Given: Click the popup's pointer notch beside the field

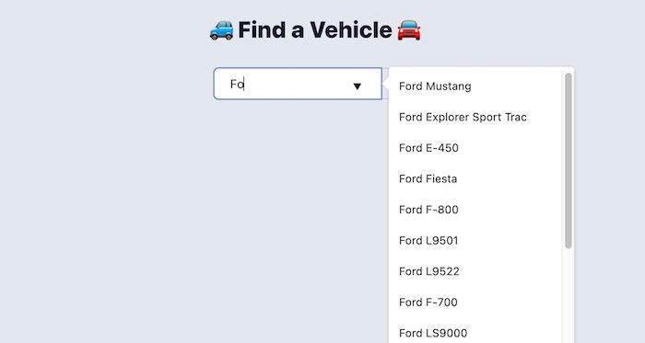Looking at the screenshot, I should [386, 86].
